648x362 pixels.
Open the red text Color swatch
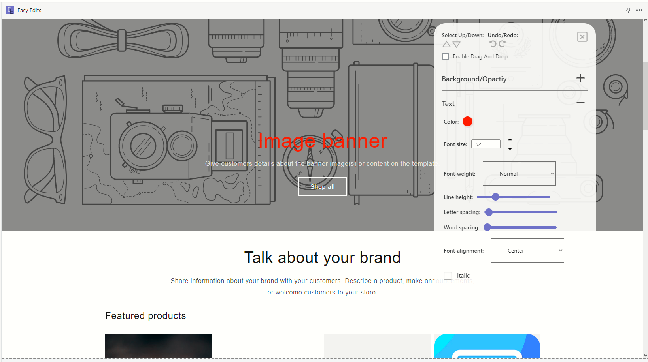[x=467, y=122]
